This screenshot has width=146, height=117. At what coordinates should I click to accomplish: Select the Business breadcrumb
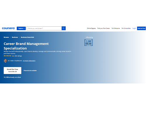[15, 37]
